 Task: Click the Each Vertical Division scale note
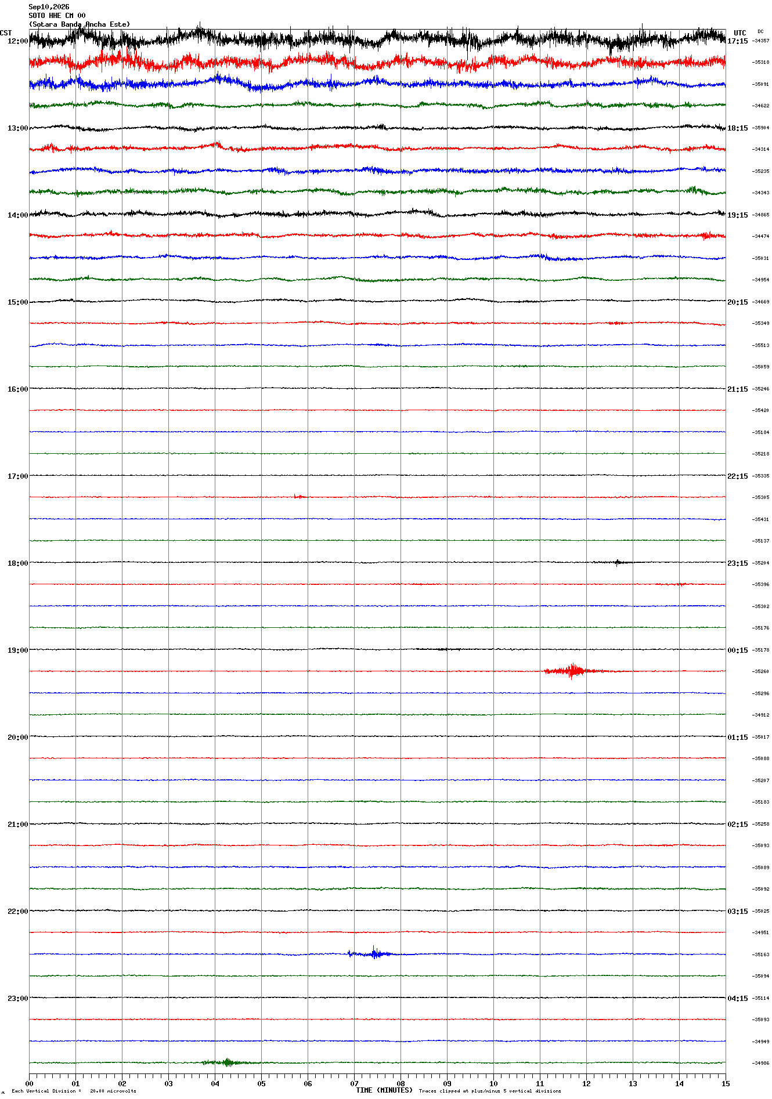(x=74, y=1091)
